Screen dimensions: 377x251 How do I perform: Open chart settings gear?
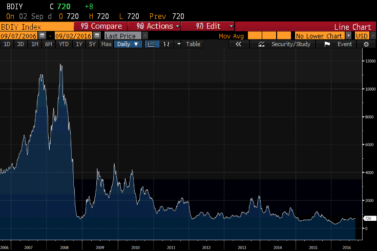point(366,44)
